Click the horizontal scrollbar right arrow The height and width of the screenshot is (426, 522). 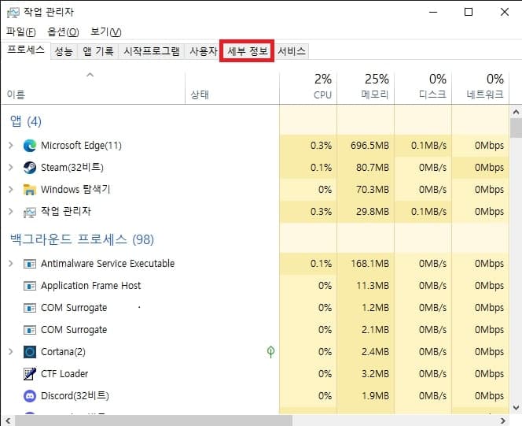(502, 420)
